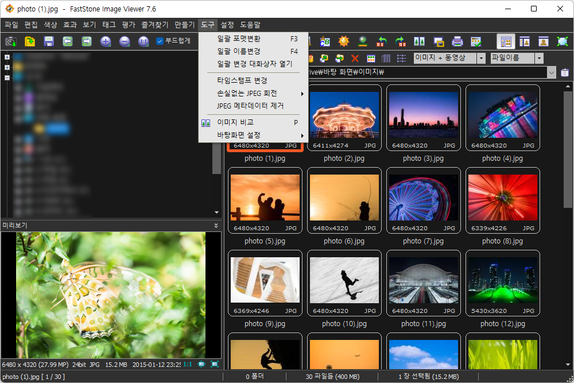
Task: Open the 설정 menu
Action: [227, 25]
